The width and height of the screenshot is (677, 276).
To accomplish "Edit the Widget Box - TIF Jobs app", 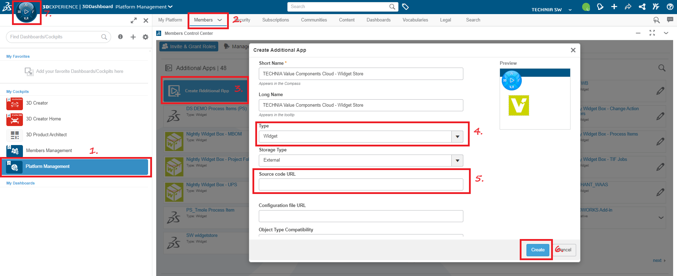I will pos(660,167).
